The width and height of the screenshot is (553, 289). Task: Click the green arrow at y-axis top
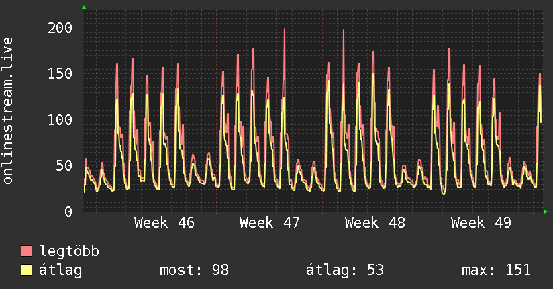pyautogui.click(x=84, y=7)
